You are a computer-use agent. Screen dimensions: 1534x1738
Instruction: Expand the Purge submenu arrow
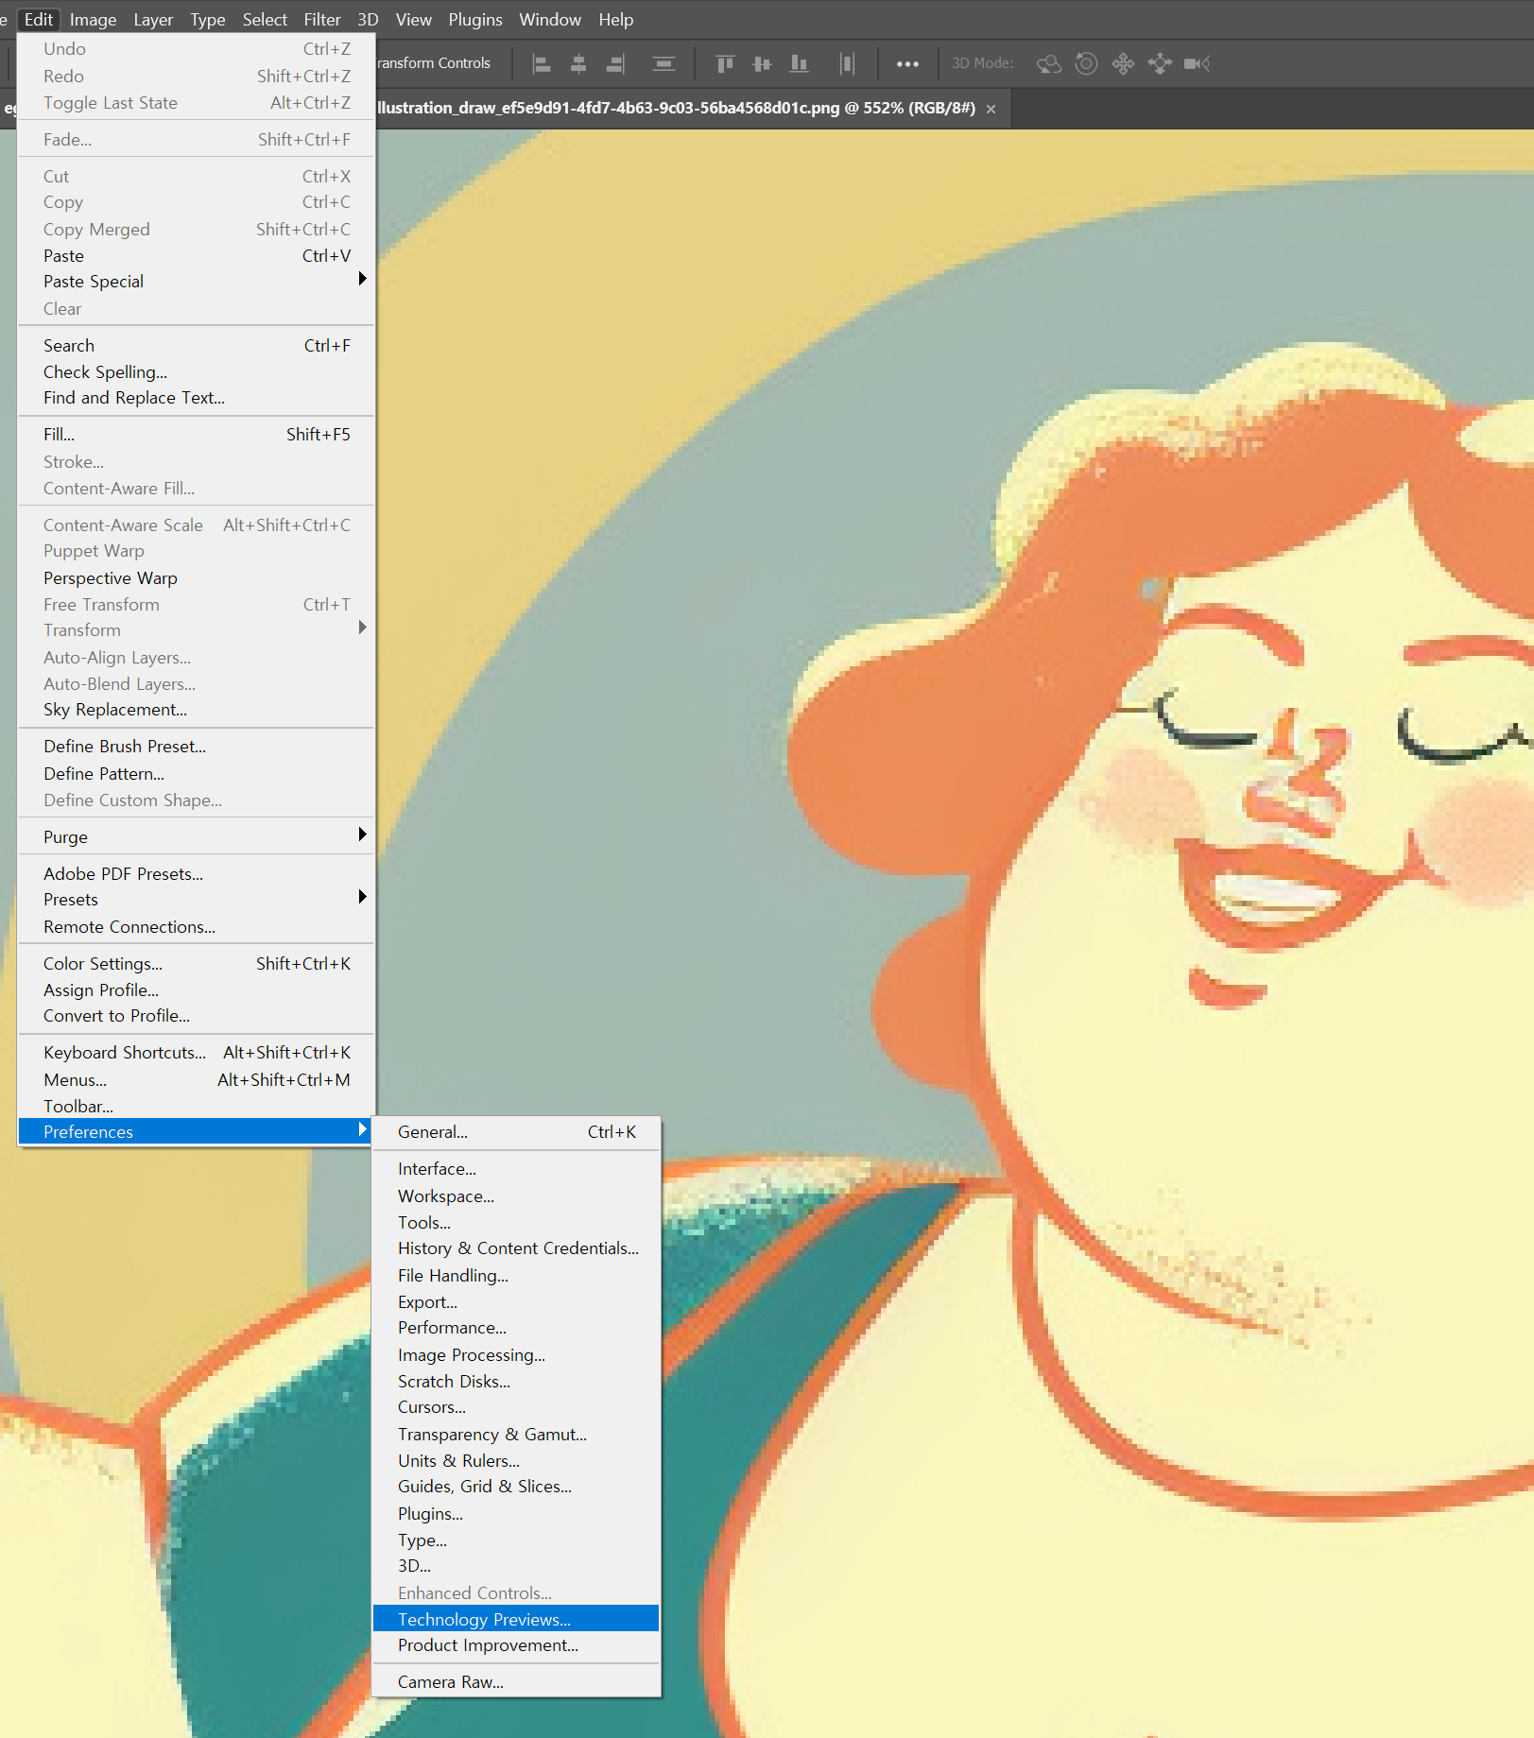click(x=362, y=835)
